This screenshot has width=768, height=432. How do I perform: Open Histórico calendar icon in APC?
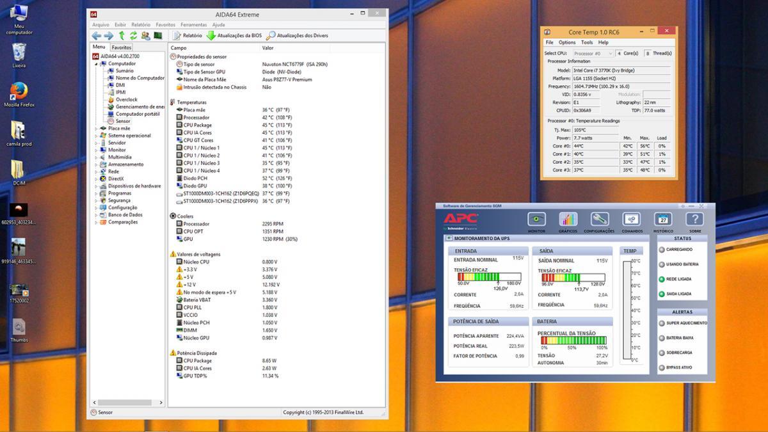coord(663,222)
